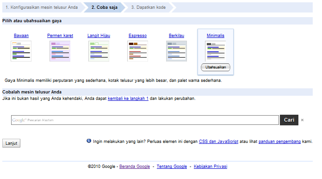Open the Tentang Google footer link
The image size is (322, 179).
pyautogui.click(x=172, y=167)
